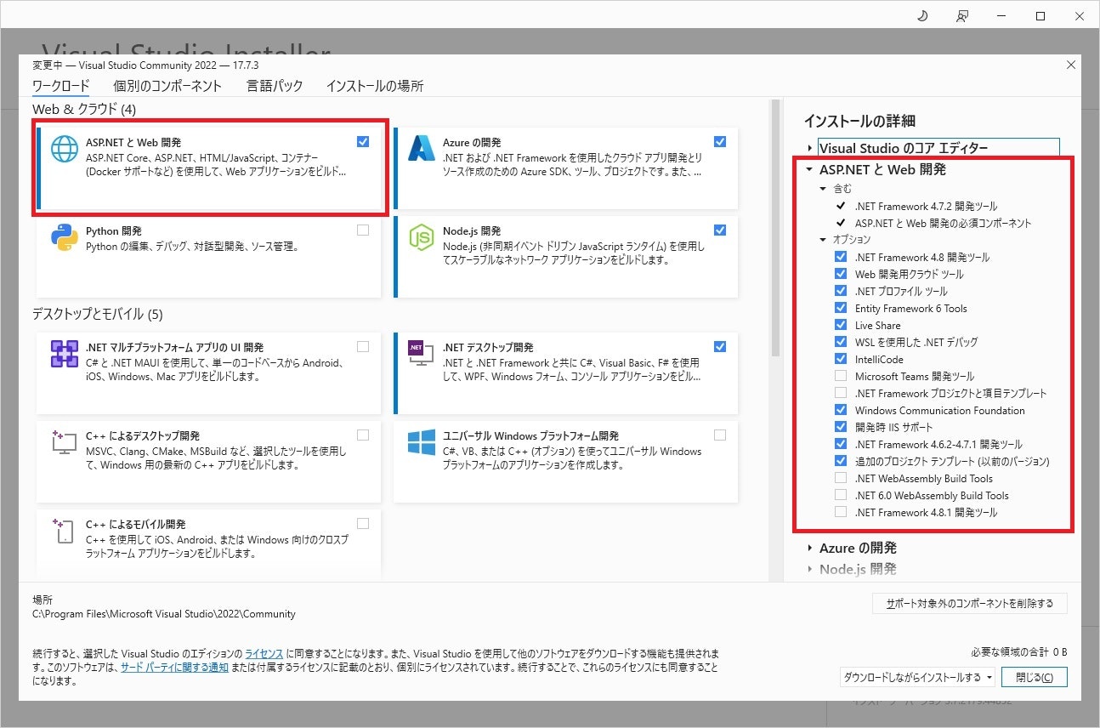Open ダウンロードしながらインストールする dropdown
The height and width of the screenshot is (728, 1100).
point(917,677)
